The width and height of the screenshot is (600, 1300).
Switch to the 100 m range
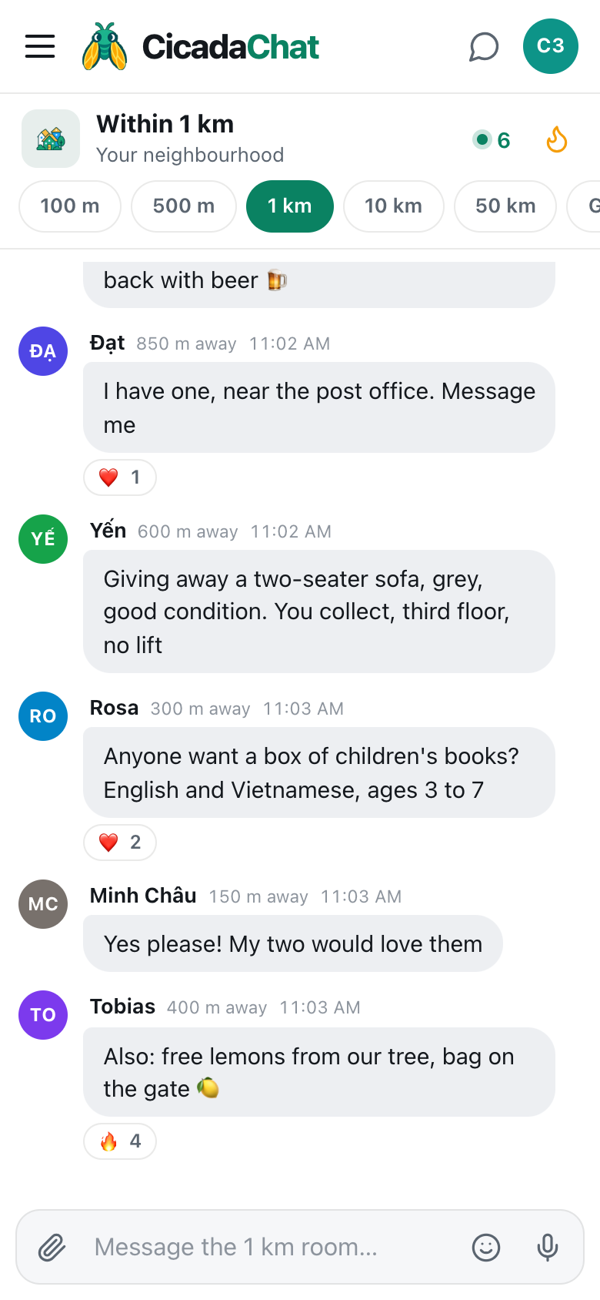(x=70, y=206)
